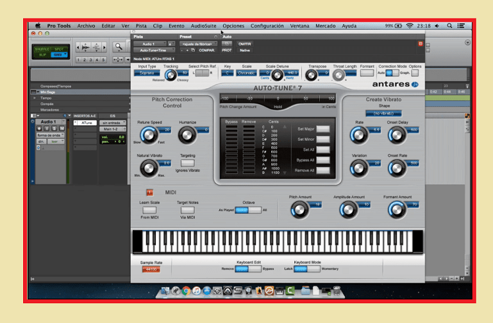The image size is (493, 323).
Task: Toggle the Formant button
Action: click(x=367, y=73)
